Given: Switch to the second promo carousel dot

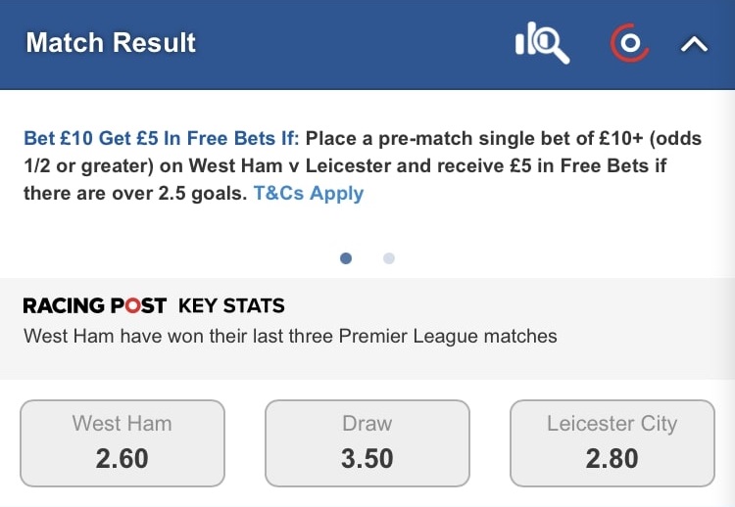Looking at the screenshot, I should coord(389,258).
